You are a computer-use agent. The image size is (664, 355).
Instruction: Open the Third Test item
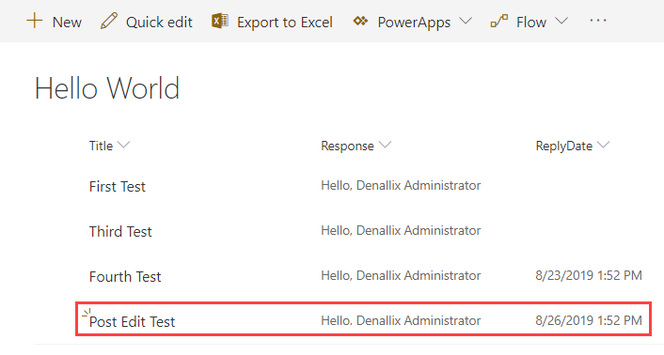(120, 232)
